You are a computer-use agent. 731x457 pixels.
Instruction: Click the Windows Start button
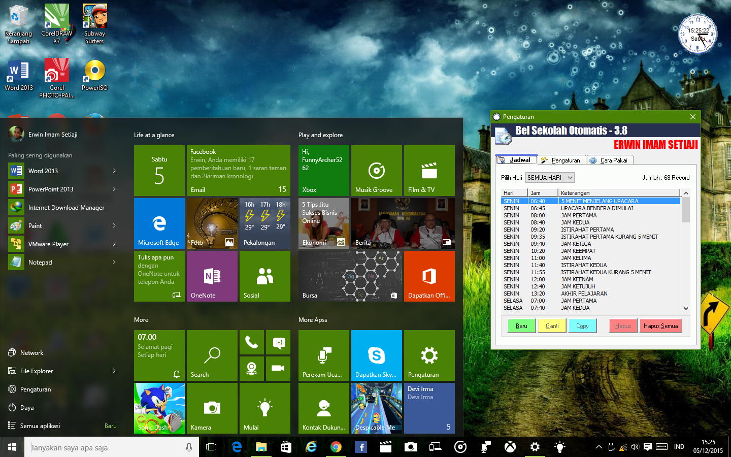(12, 447)
